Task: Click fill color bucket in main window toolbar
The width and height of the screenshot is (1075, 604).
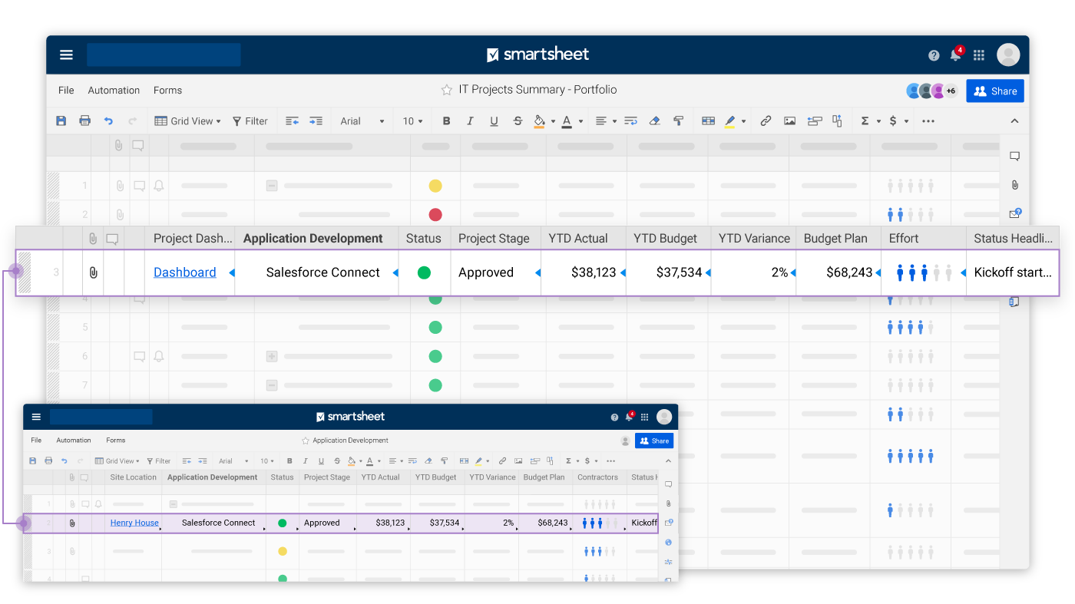Action: click(539, 120)
